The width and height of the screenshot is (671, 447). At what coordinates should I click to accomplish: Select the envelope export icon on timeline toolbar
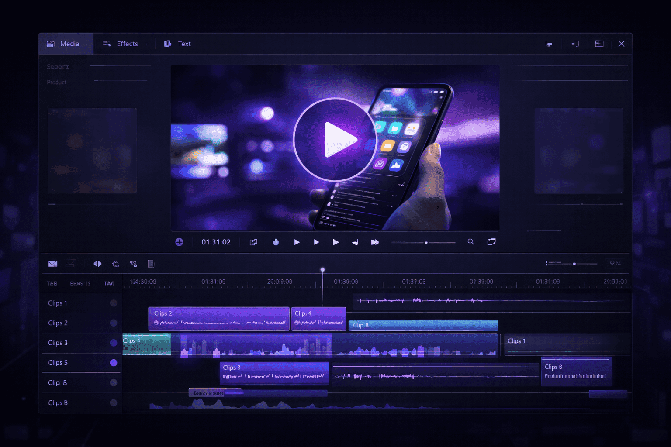click(x=52, y=264)
